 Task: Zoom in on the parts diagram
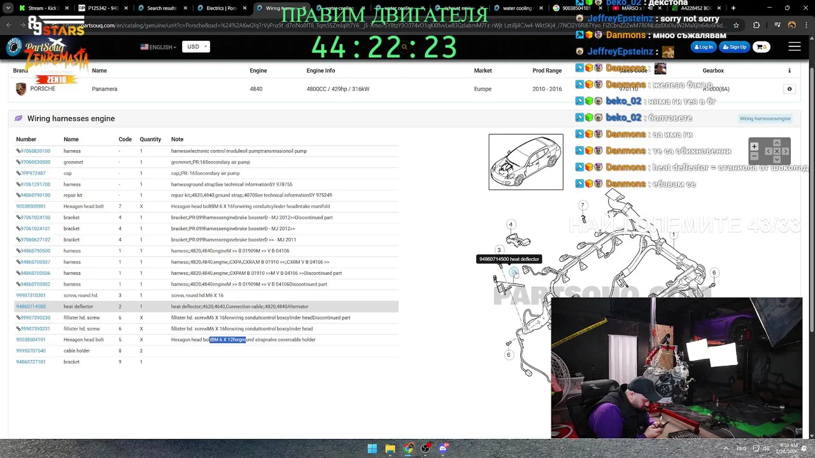click(x=755, y=146)
